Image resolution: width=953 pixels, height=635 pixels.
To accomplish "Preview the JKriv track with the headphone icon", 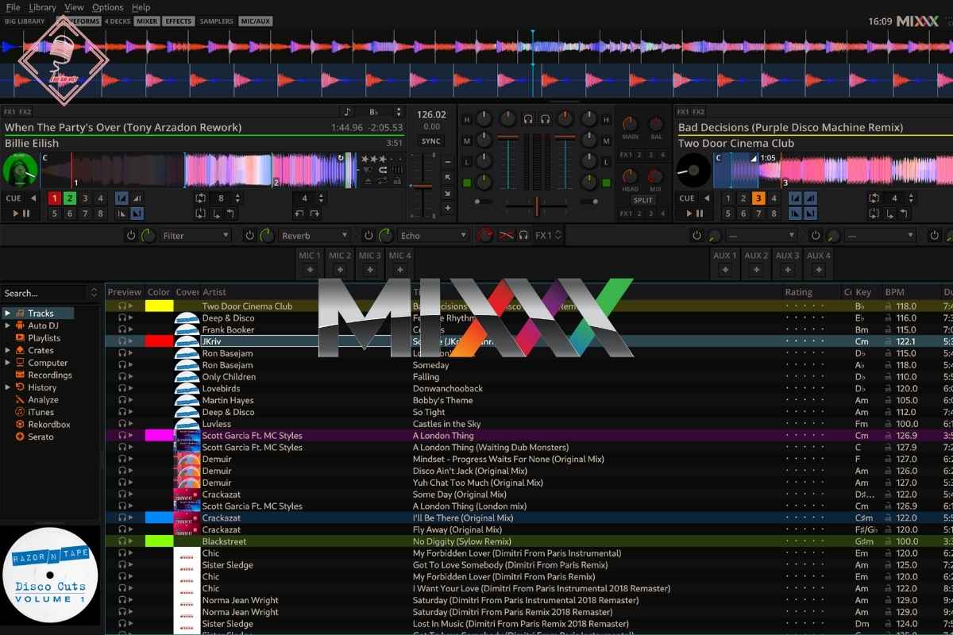I will coord(122,341).
